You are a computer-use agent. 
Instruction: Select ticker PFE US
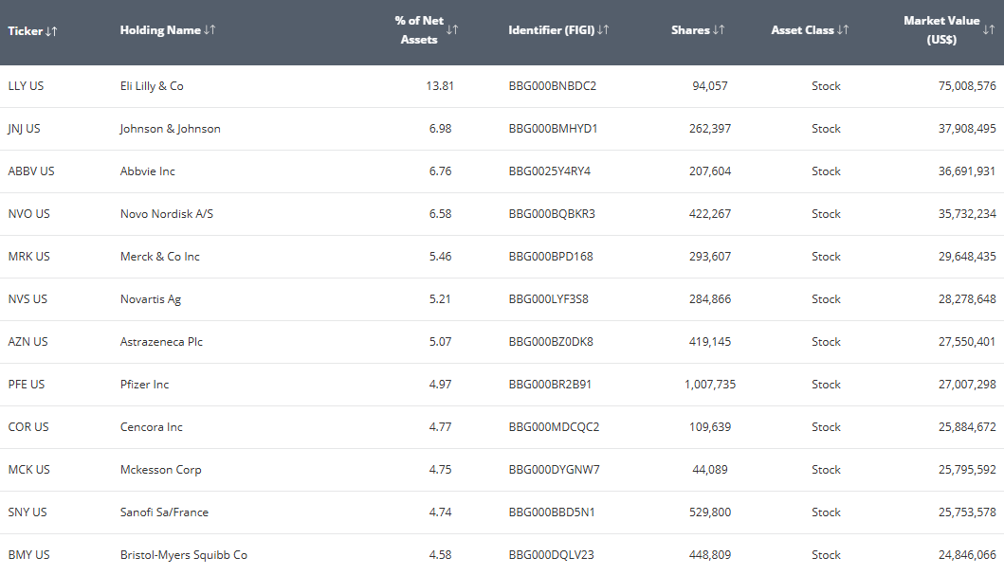pos(27,385)
